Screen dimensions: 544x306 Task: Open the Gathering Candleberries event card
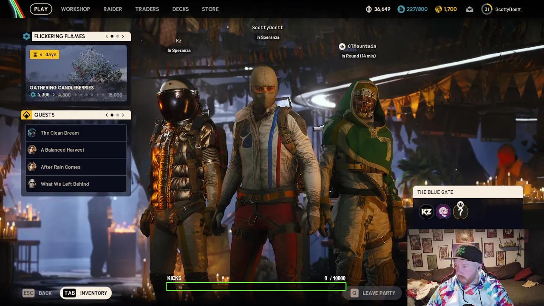coord(76,73)
